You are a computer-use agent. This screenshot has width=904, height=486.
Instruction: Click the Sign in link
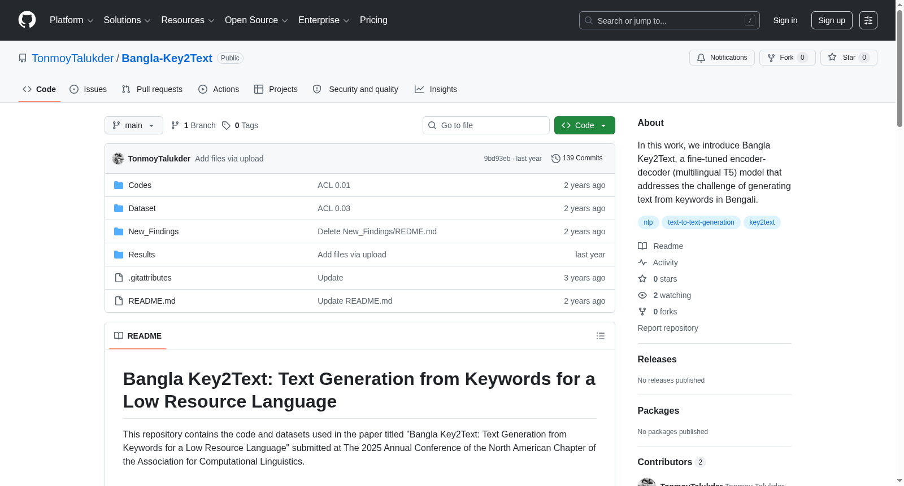pos(785,20)
